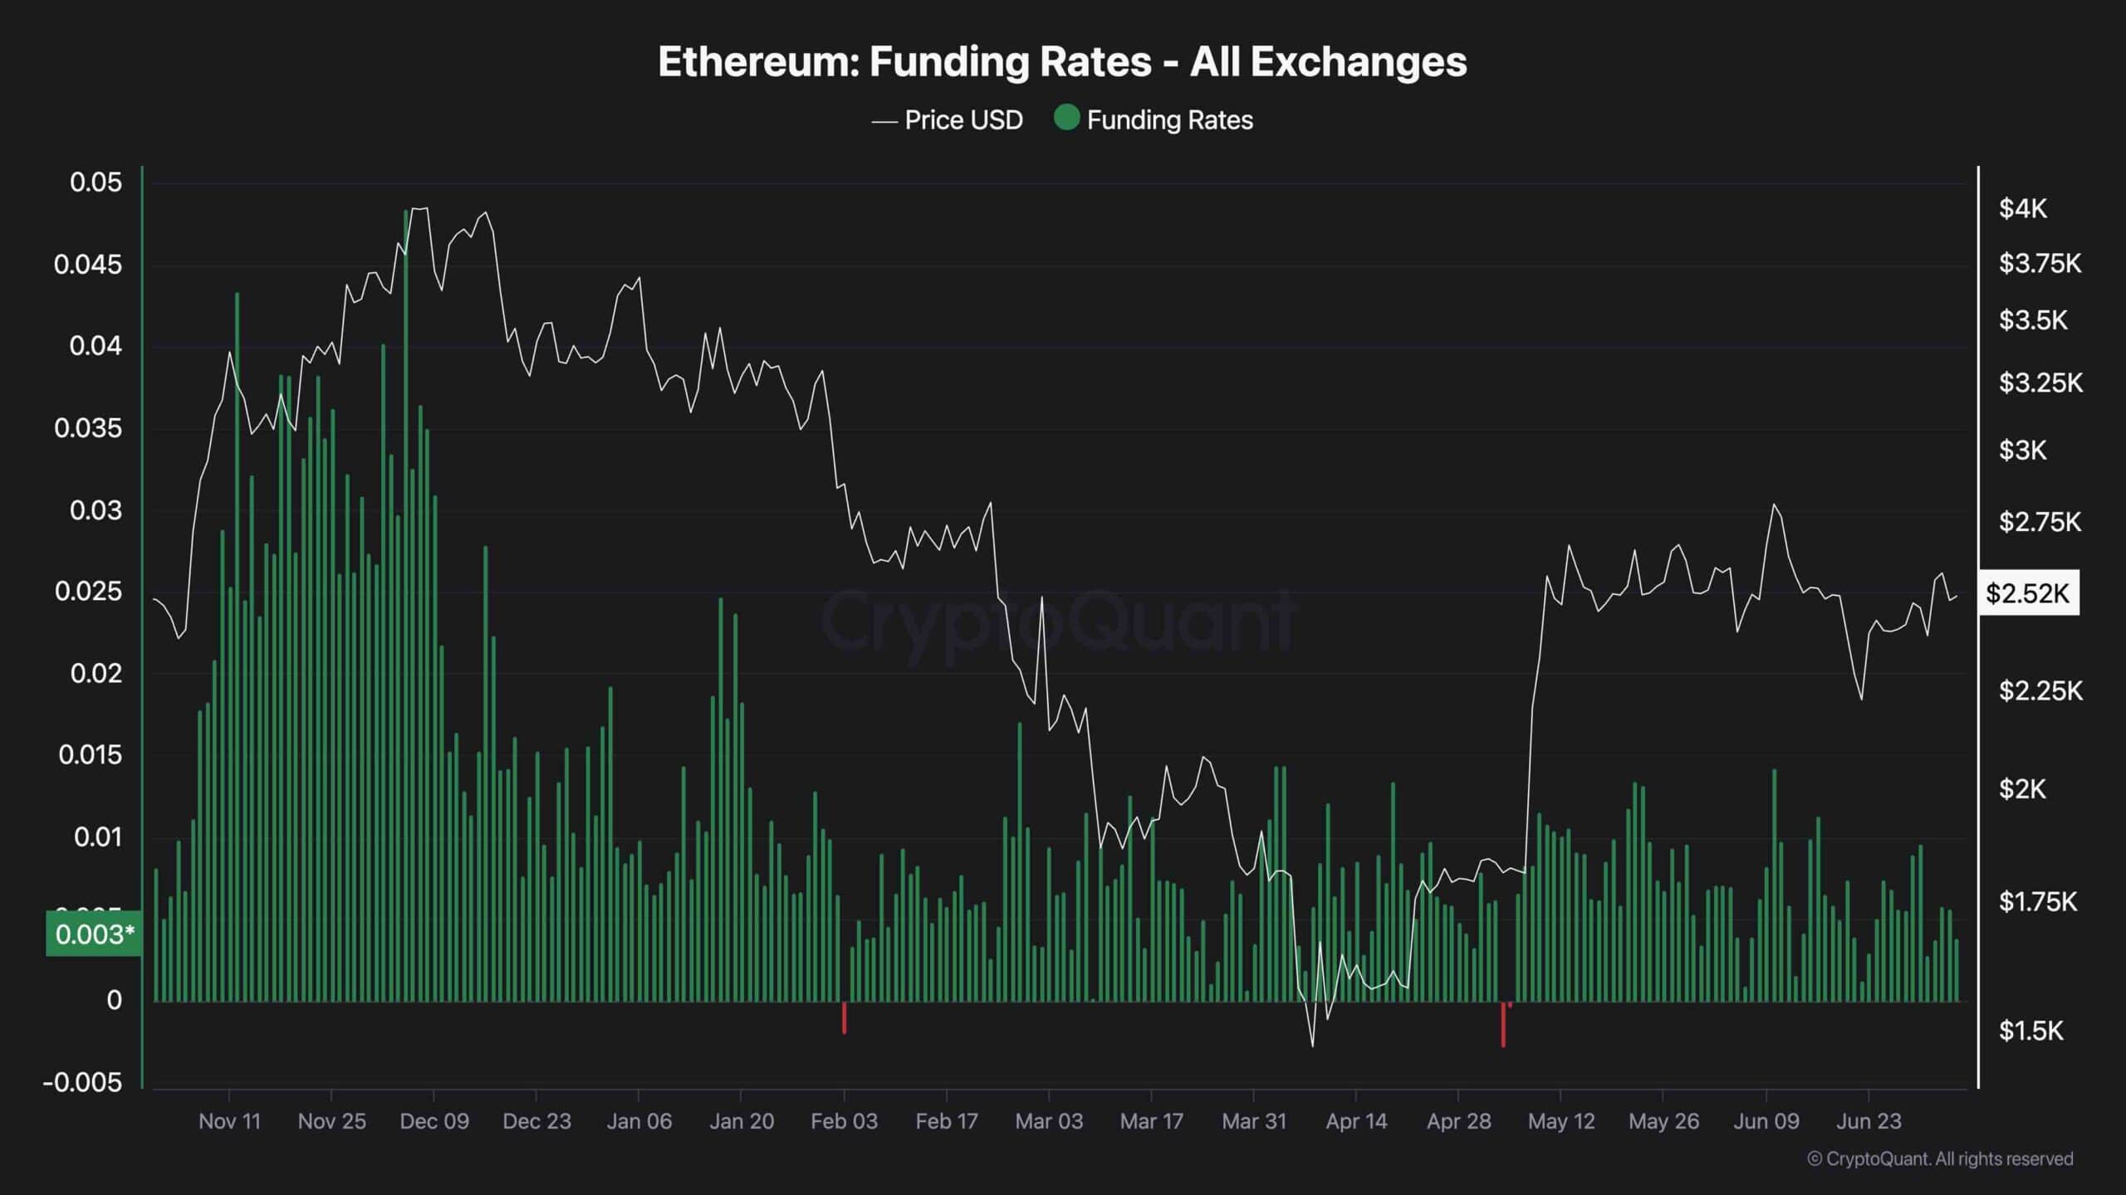Toggle the Funding Rates legend label
Screen dimensions: 2126x1195
pyautogui.click(x=1169, y=120)
